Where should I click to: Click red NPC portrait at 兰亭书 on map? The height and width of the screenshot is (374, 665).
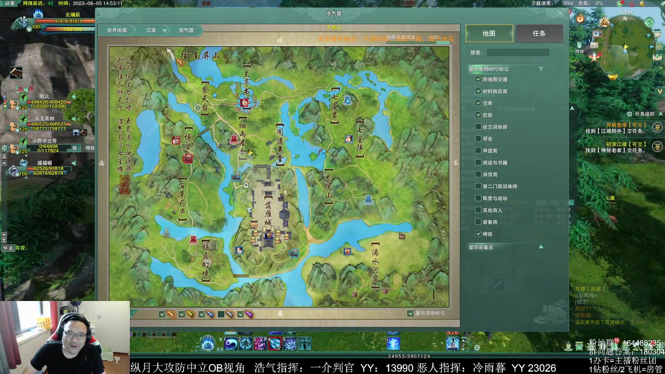coord(245,103)
